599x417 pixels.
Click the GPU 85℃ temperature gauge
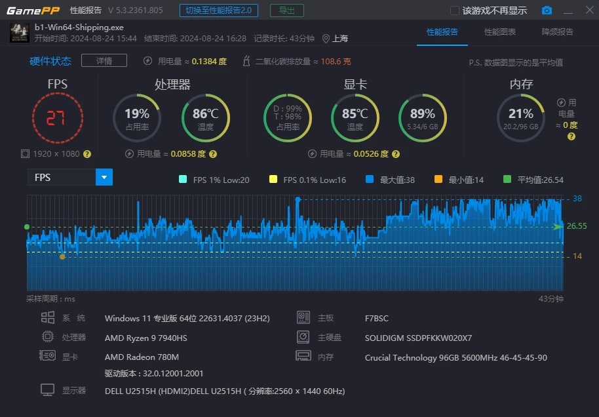pos(355,118)
